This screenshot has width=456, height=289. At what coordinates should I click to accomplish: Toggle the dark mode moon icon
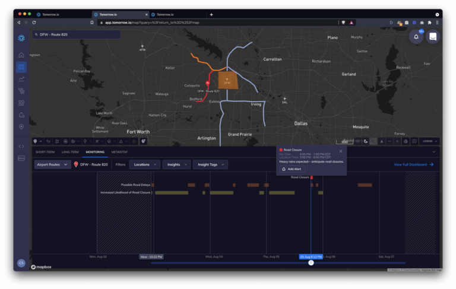click(366, 141)
